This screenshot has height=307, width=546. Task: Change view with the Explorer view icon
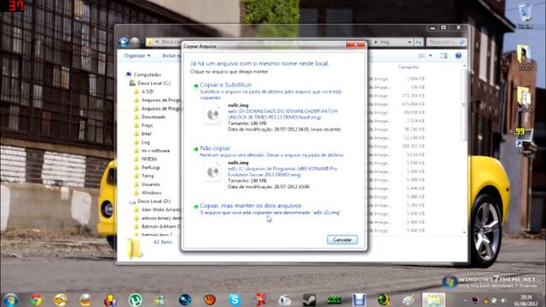click(x=421, y=55)
